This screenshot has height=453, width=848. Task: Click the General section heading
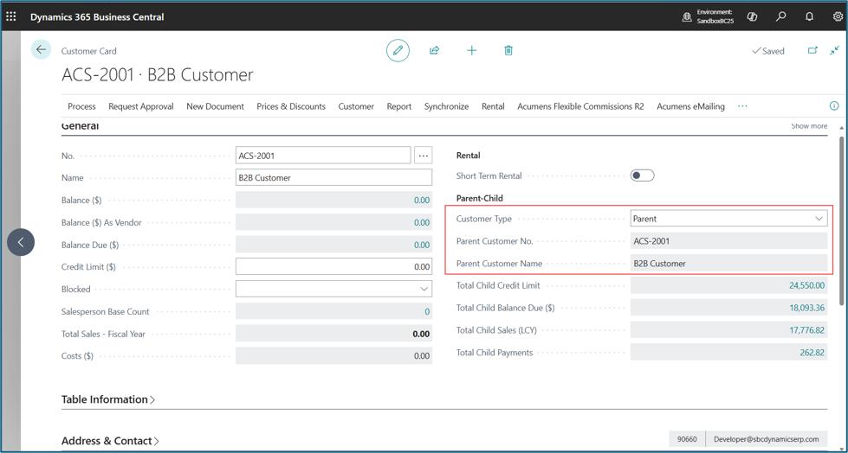(80, 126)
